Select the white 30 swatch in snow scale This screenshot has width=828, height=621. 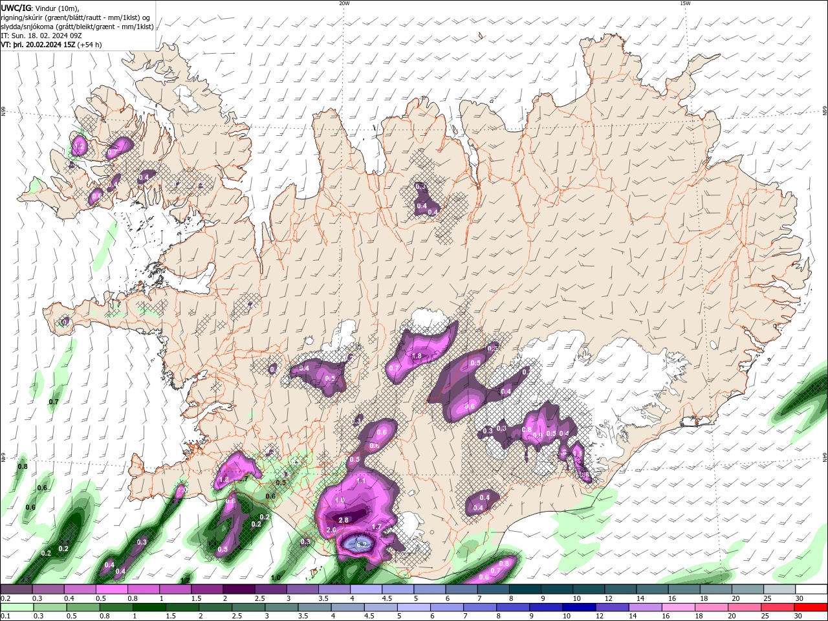tap(811, 589)
